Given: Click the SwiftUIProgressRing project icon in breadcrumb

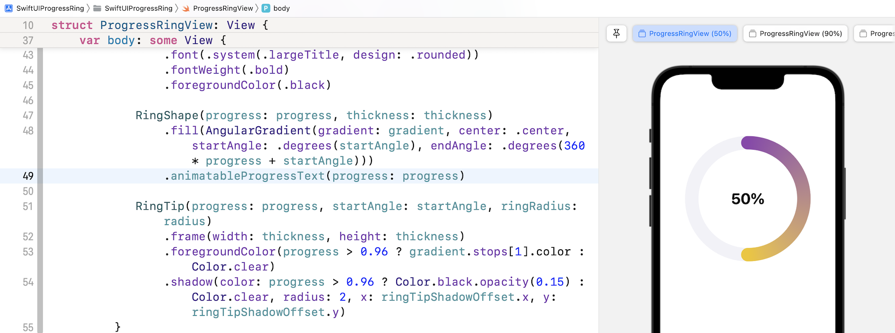Looking at the screenshot, I should [x=8, y=8].
